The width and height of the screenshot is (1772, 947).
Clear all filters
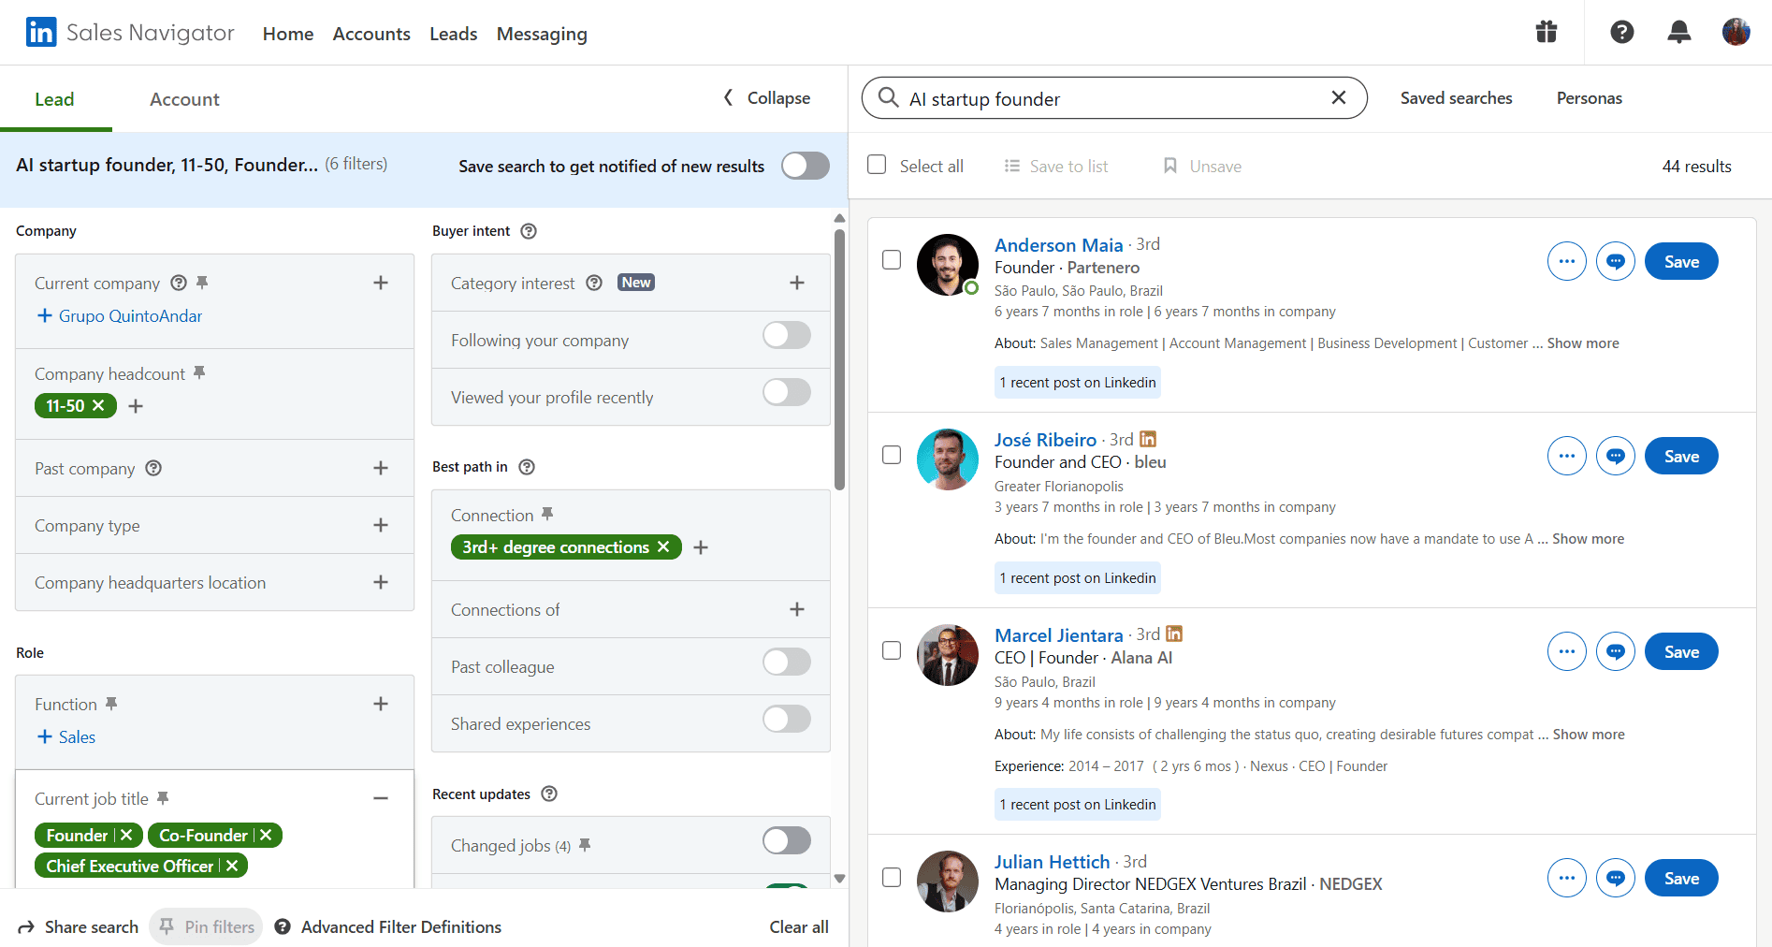tap(799, 926)
